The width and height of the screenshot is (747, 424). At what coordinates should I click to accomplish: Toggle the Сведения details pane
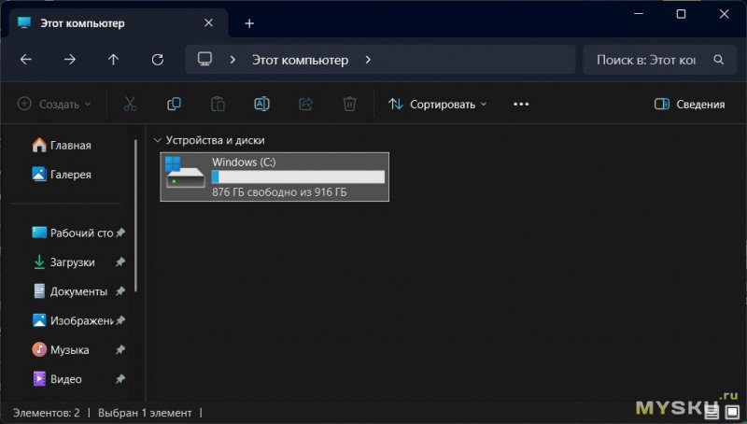689,105
